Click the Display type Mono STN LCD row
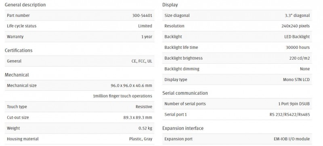 click(x=237, y=79)
